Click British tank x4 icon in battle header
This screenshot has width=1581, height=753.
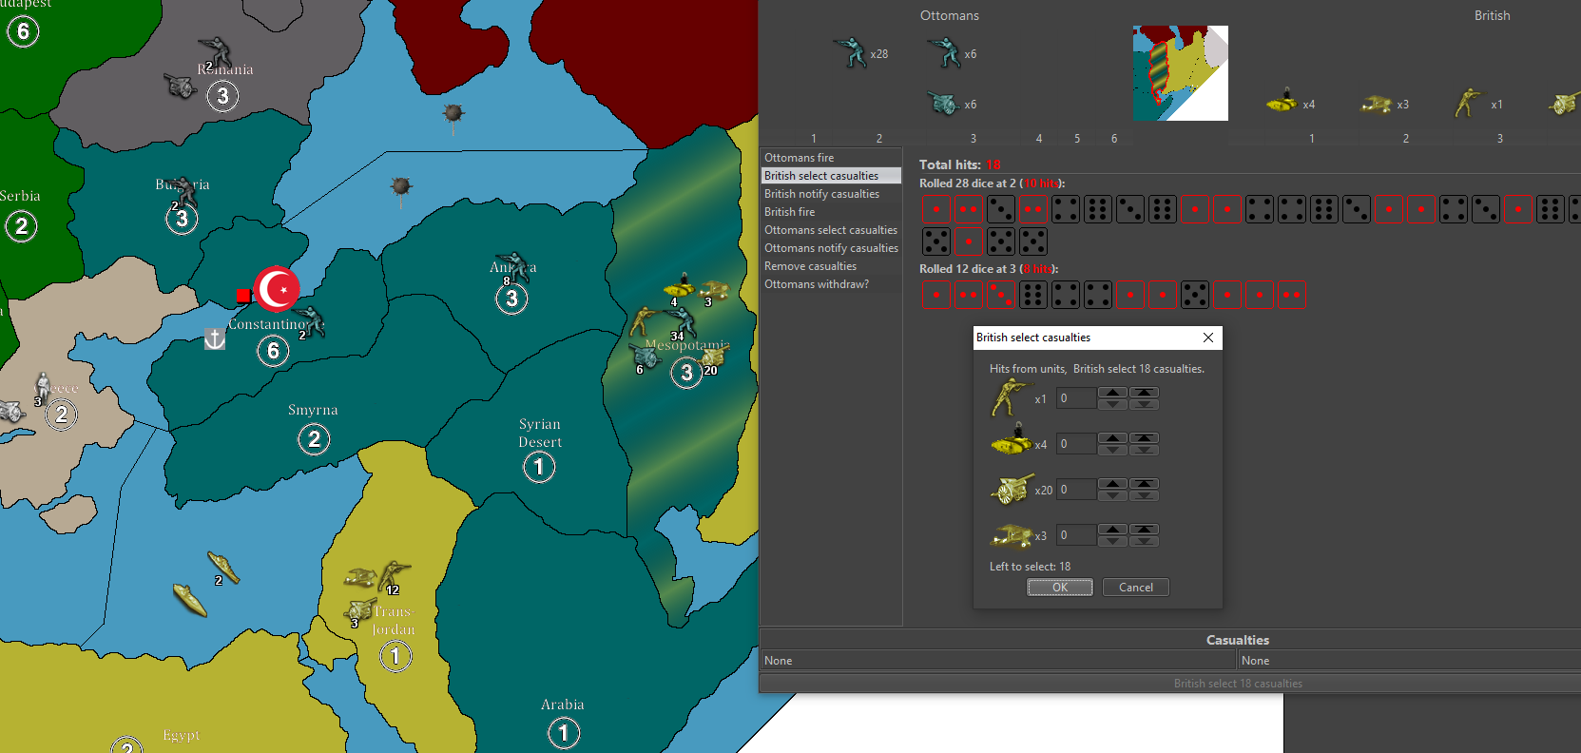click(1282, 100)
